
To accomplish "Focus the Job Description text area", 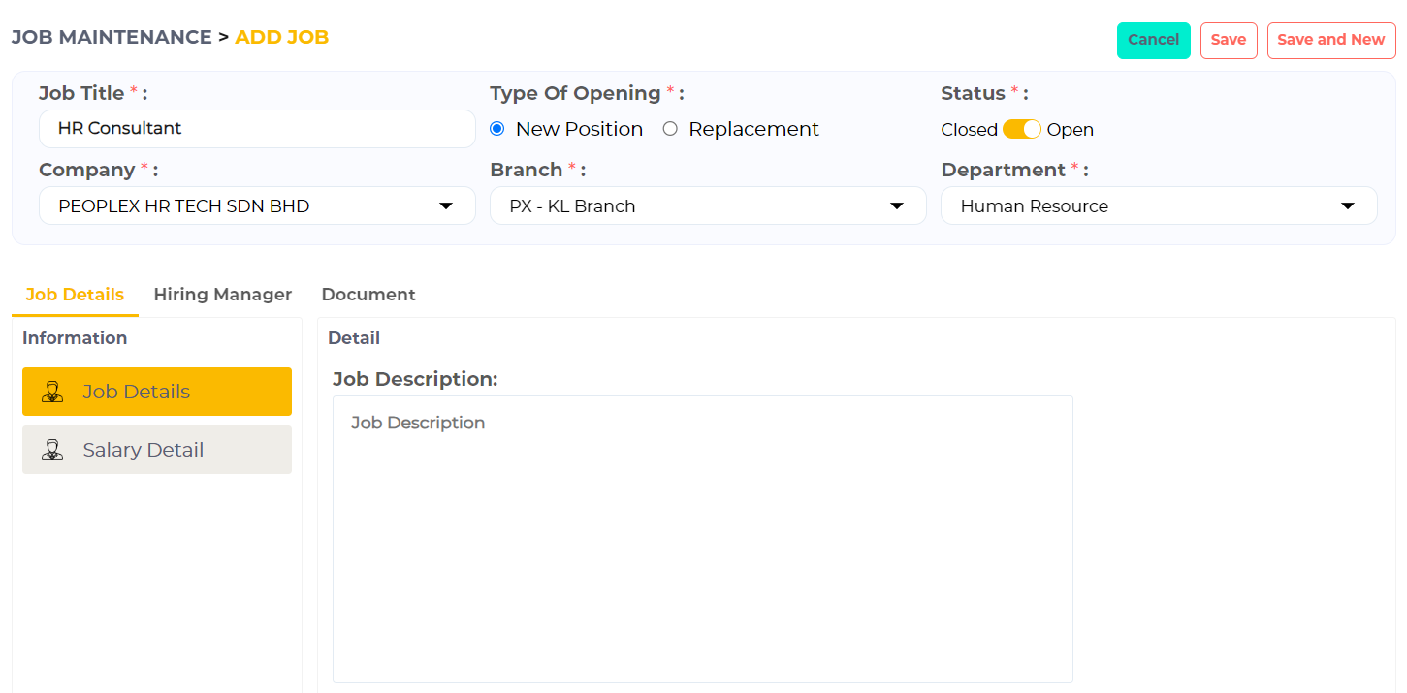I will 702,538.
